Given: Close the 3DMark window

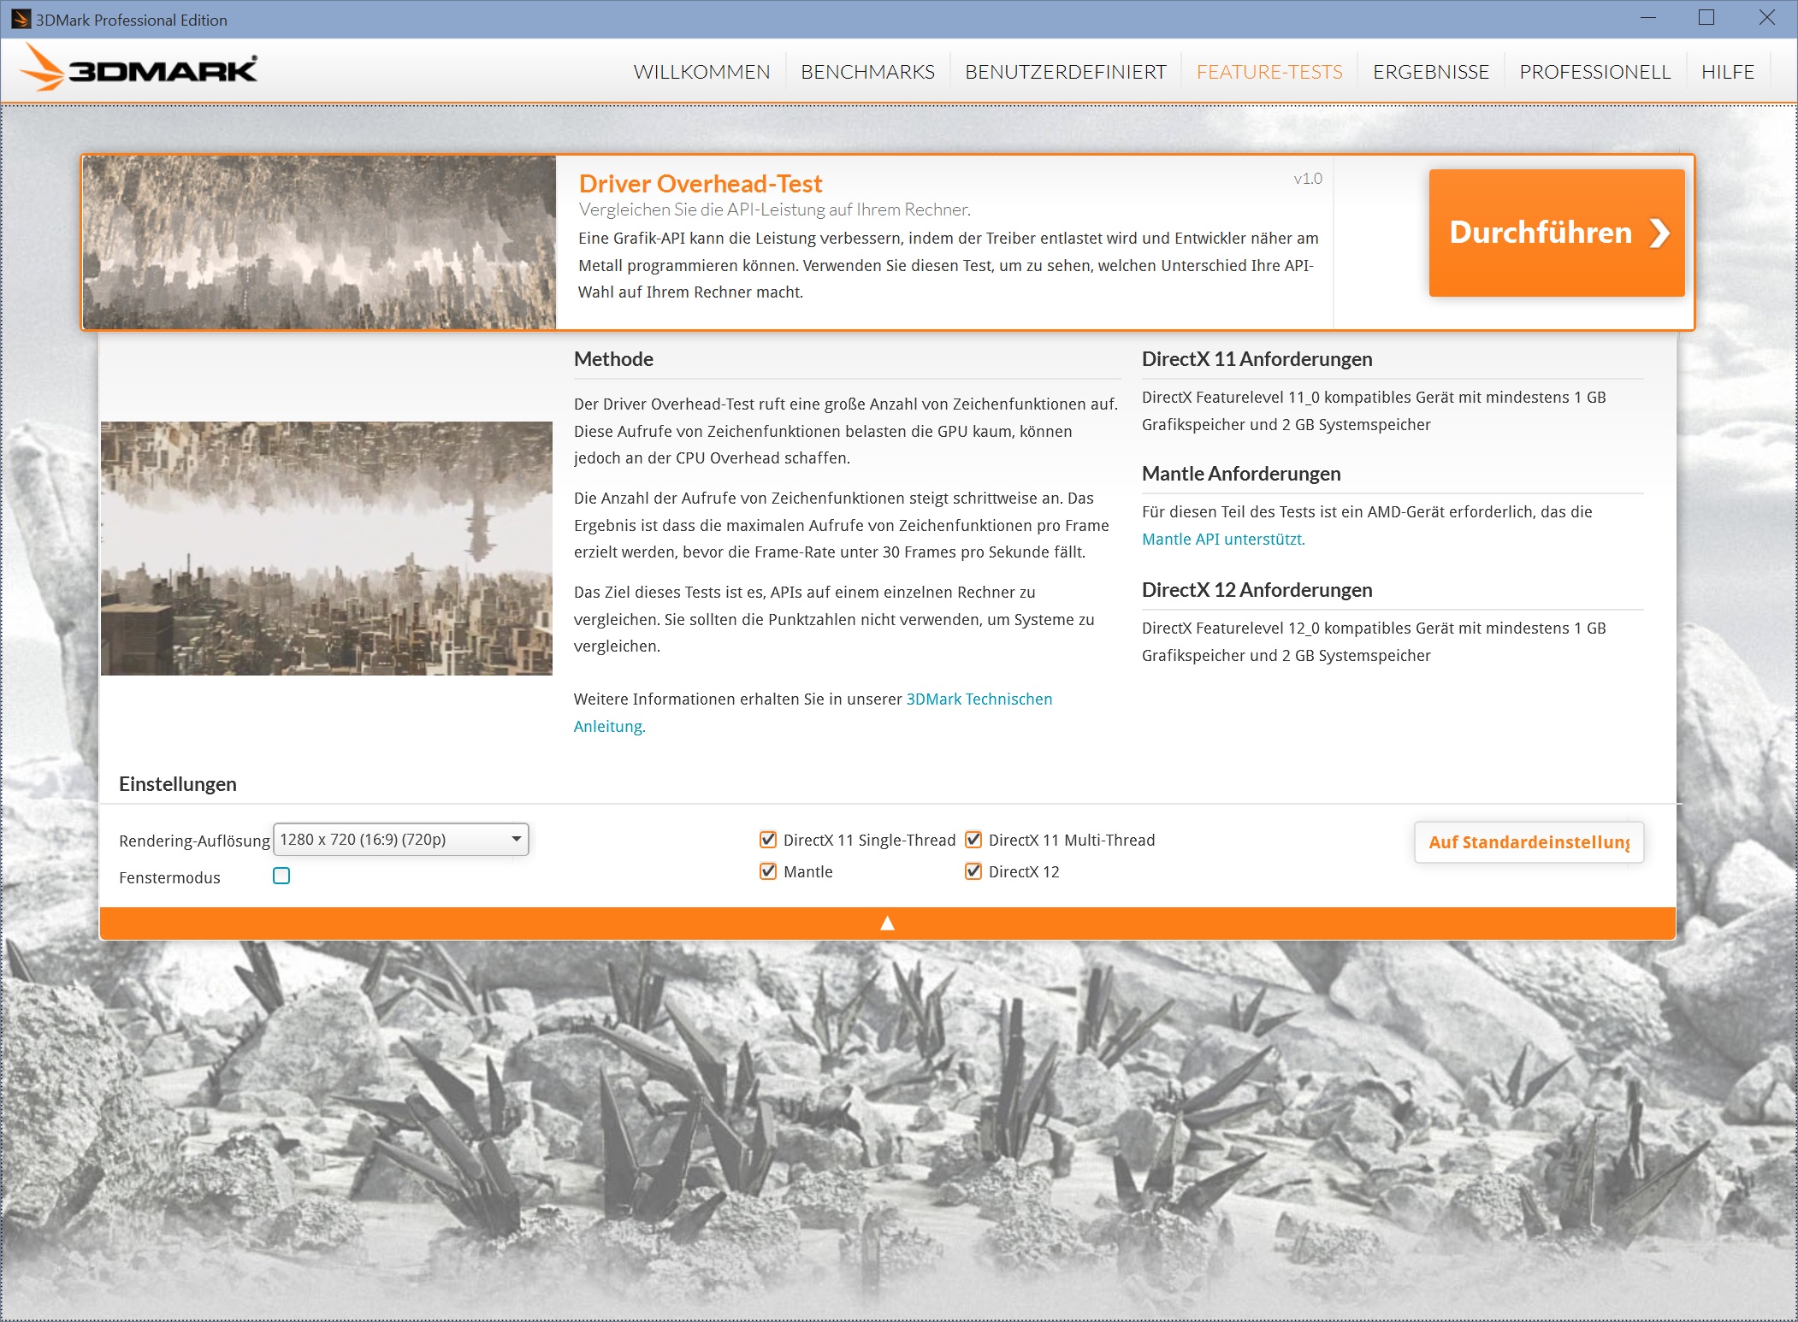Looking at the screenshot, I should pyautogui.click(x=1766, y=18).
